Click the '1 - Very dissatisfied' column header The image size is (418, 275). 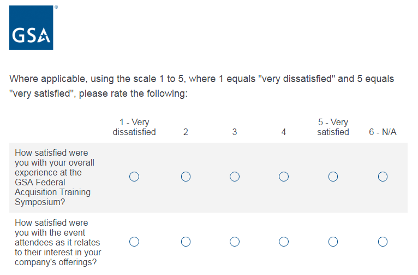click(x=134, y=127)
